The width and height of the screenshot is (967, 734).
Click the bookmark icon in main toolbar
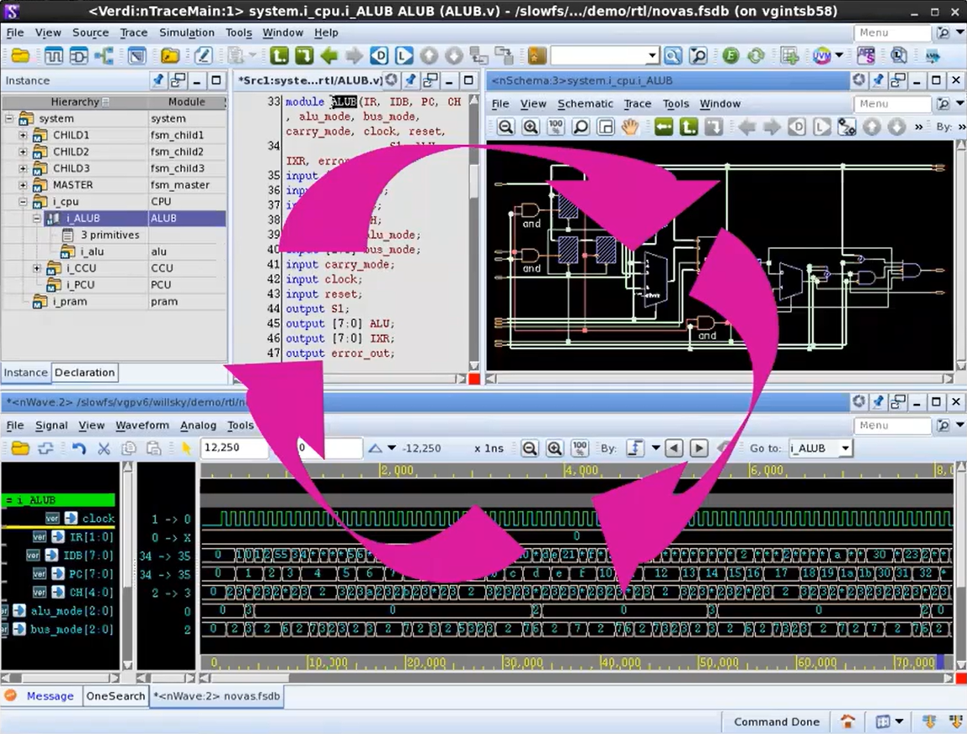tap(536, 56)
